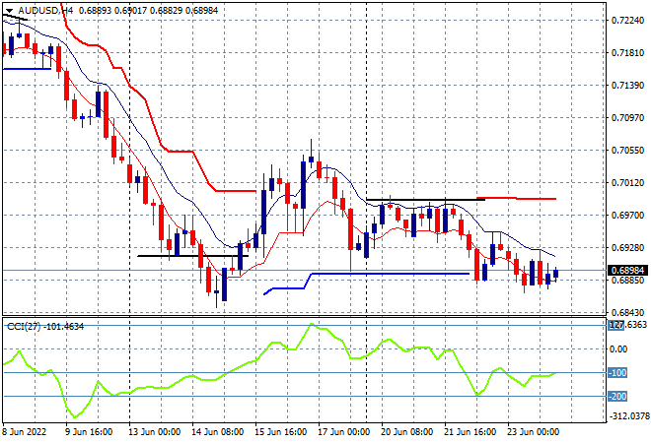The image size is (651, 443).
Task: Click the 14 Jun 08:00 time label
Action: coord(217,432)
